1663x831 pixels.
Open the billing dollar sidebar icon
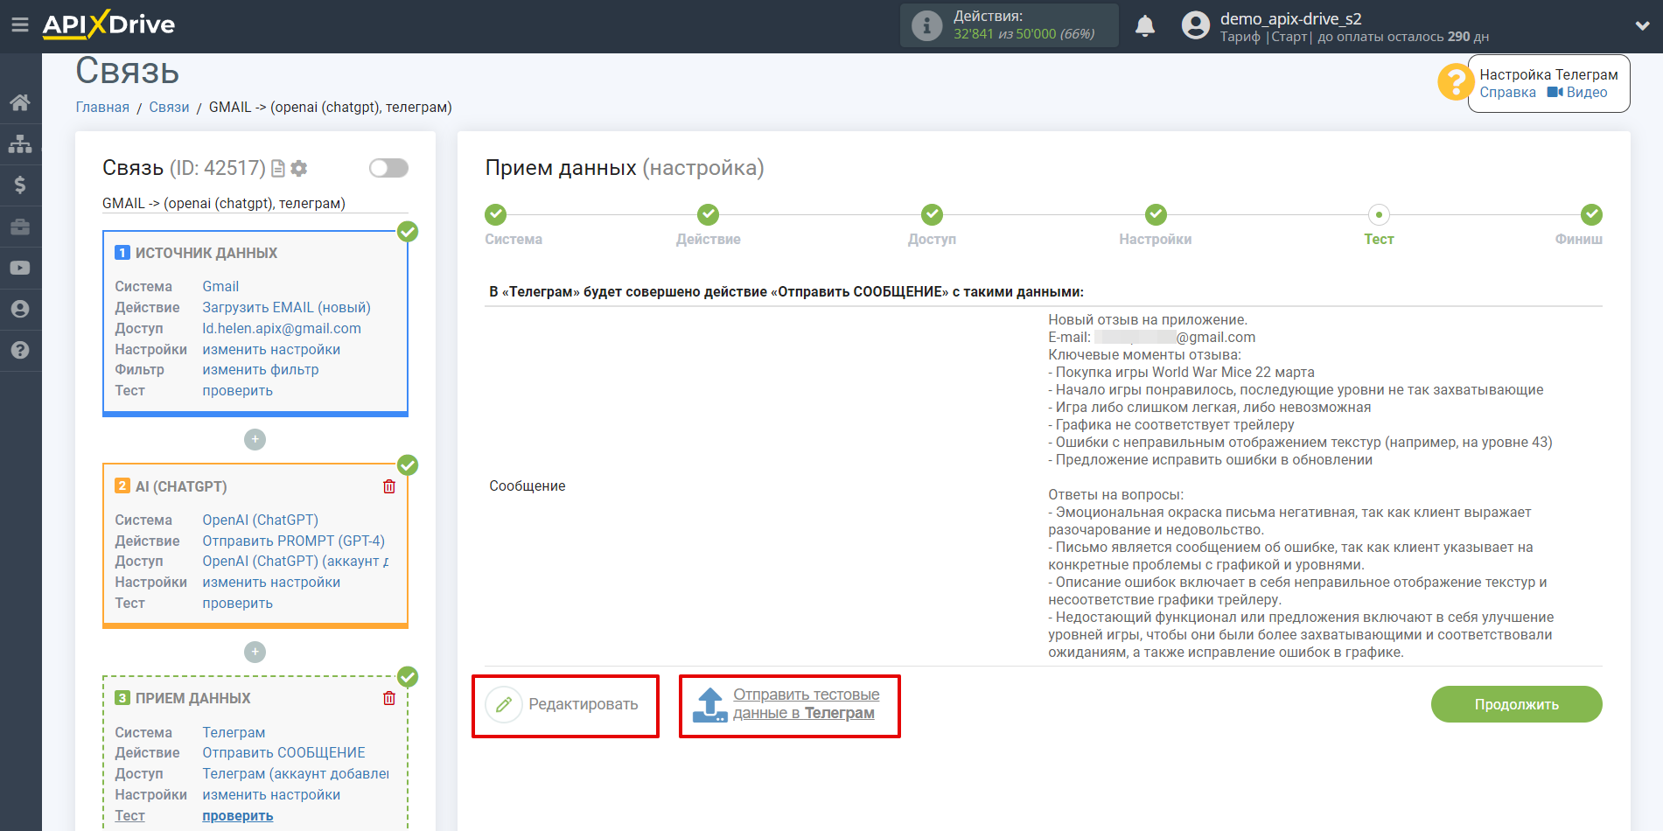[x=20, y=185]
